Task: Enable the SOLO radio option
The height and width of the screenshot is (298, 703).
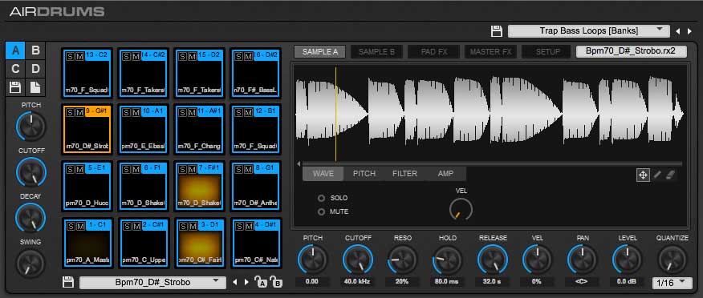Action: (321, 198)
